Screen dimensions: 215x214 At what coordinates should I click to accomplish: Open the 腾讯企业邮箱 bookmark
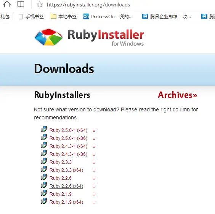[x=167, y=17]
